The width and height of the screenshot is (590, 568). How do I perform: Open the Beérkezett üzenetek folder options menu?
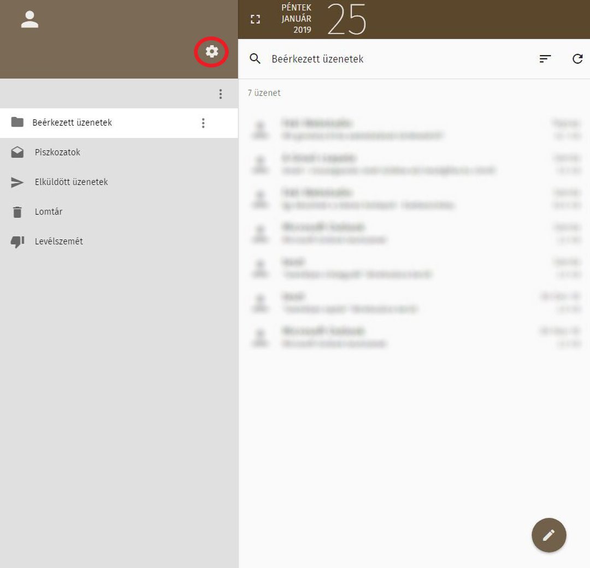203,123
